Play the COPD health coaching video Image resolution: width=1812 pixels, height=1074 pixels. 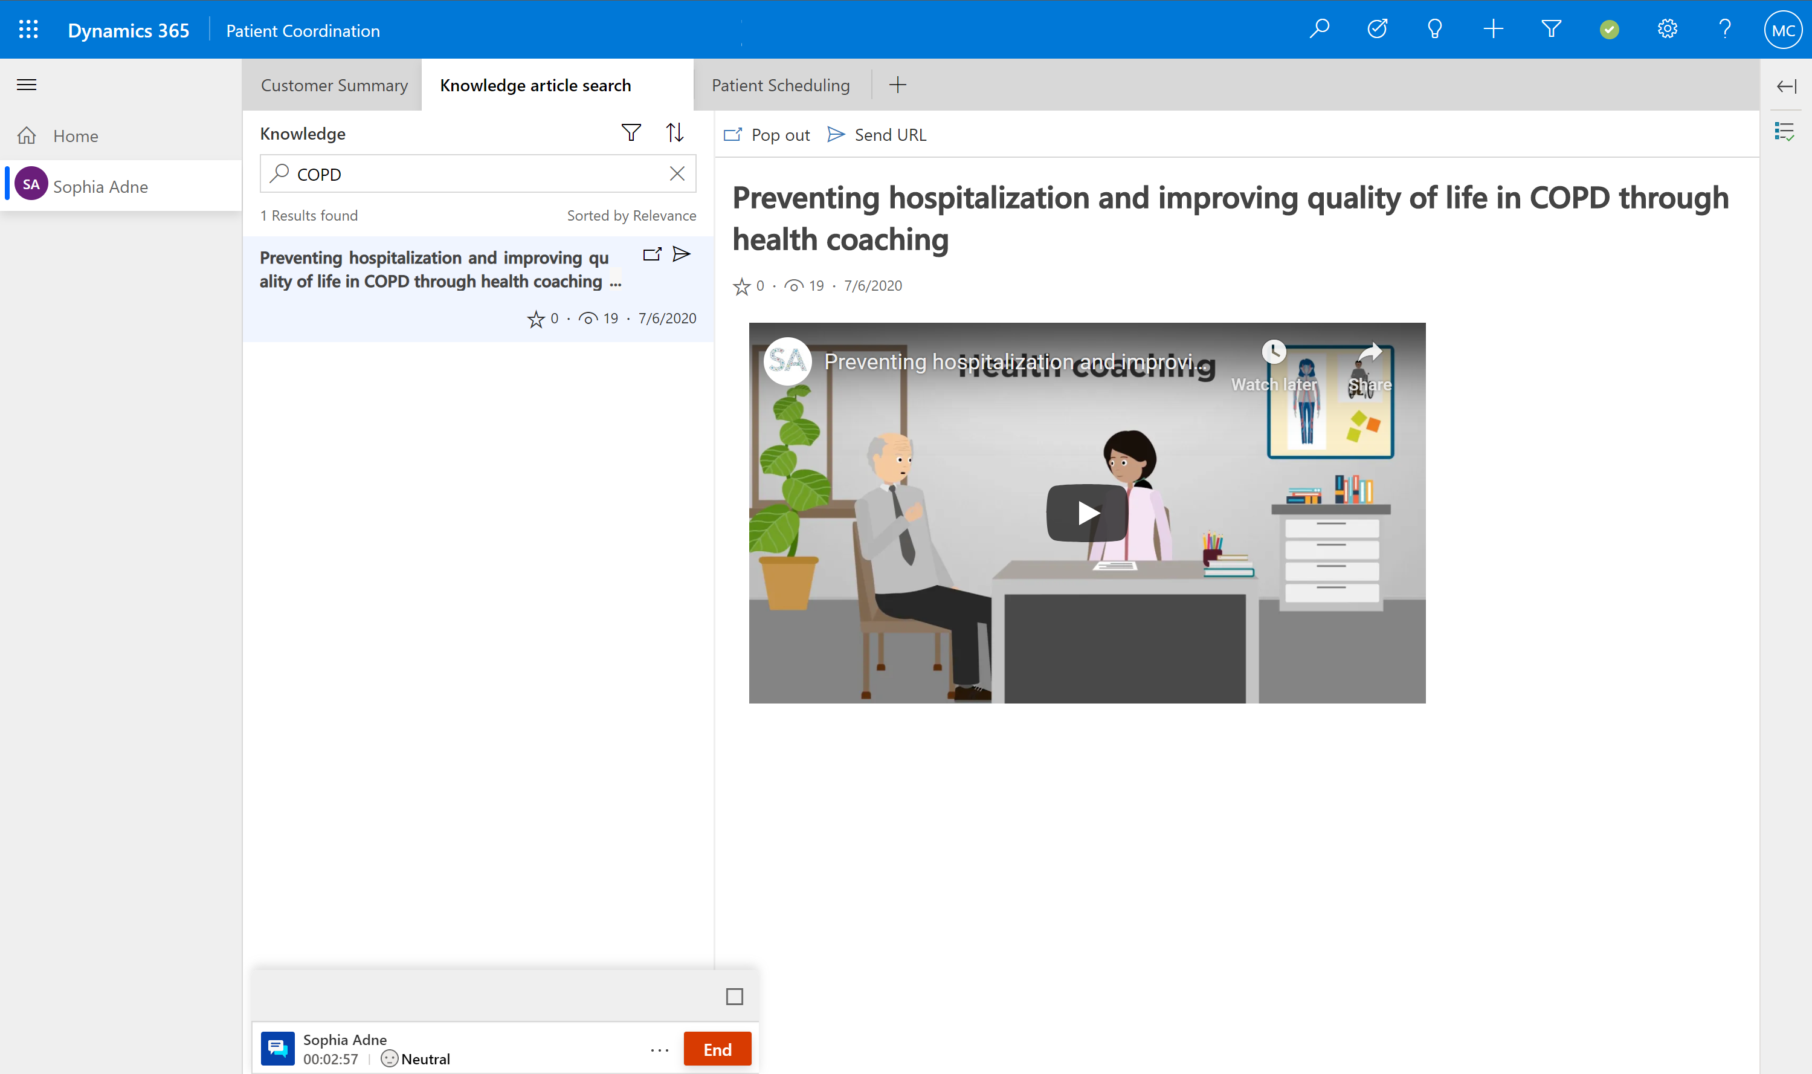tap(1085, 513)
